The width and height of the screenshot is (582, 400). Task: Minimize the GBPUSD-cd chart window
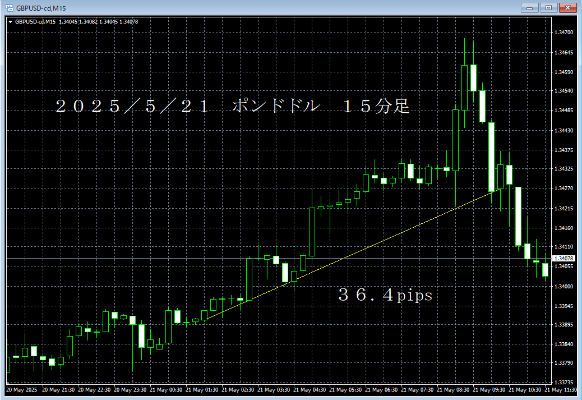tap(530, 8)
